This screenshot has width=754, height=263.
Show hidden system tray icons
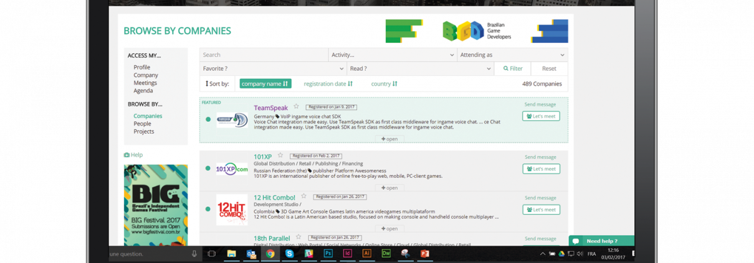(542, 254)
